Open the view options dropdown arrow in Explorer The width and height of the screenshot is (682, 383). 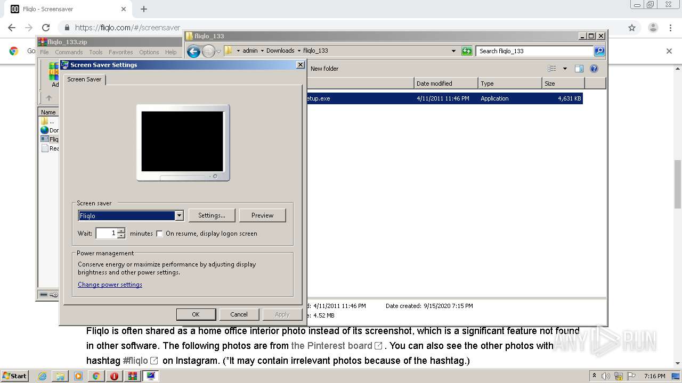(x=565, y=69)
